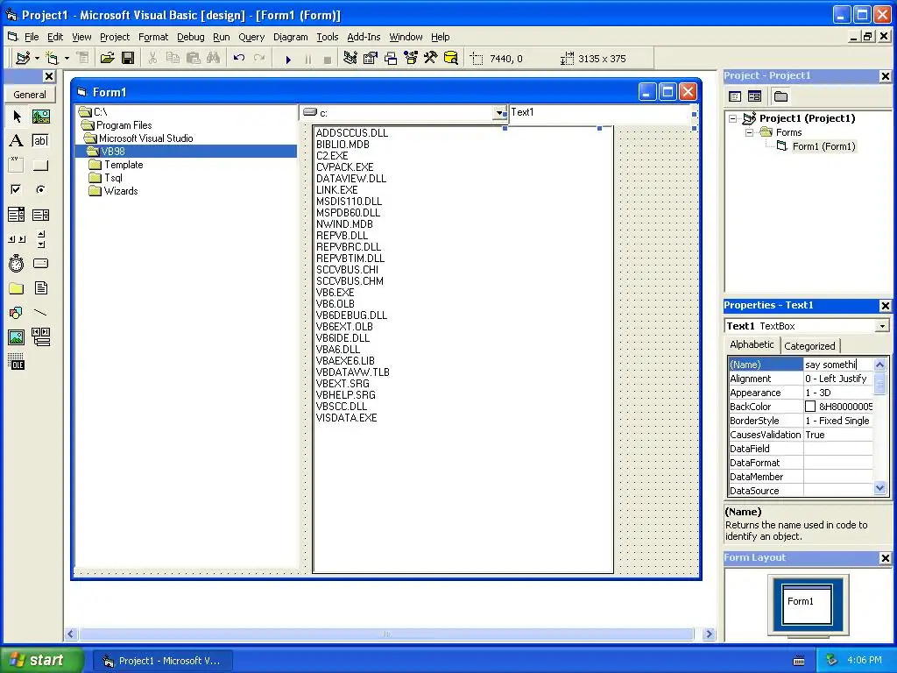Select the OptionButton control tool
897x673 pixels.
40,189
